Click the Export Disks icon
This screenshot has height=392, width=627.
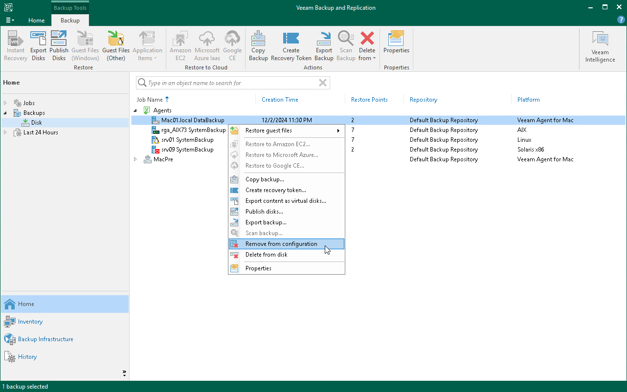(38, 45)
